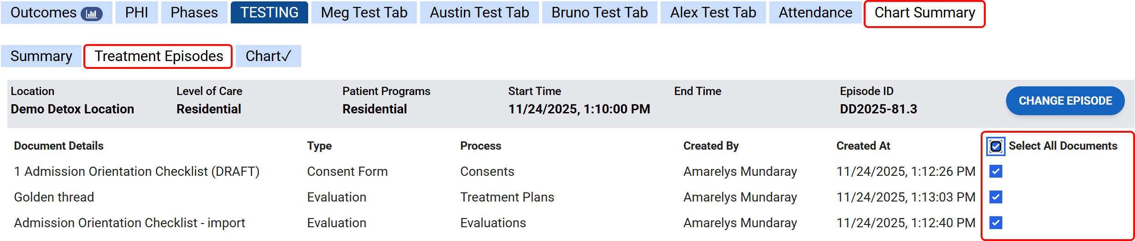Click the CHANGE EPISODE button
Viewport: 1135px width, 241px height.
pos(1065,101)
